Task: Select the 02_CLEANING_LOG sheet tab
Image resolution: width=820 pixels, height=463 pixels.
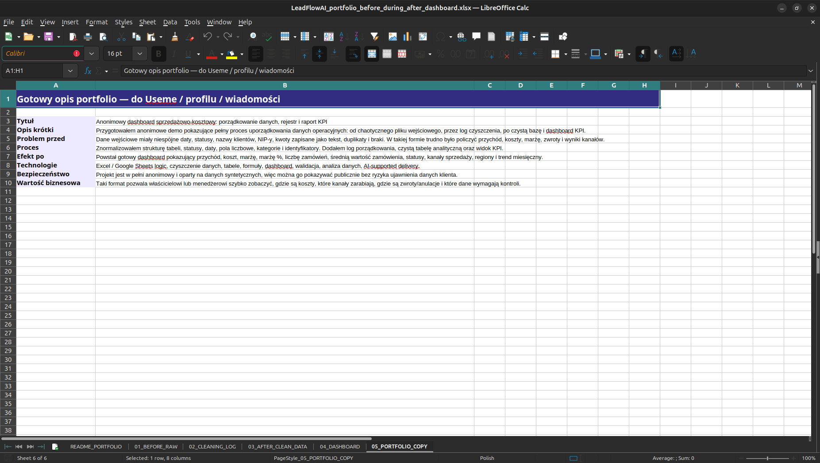Action: tap(212, 447)
